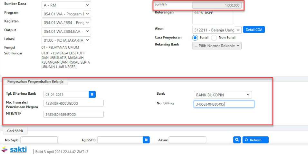Expand the Sumber Dana dropdown
Screen dimensions: 308x155
pos(66,5)
